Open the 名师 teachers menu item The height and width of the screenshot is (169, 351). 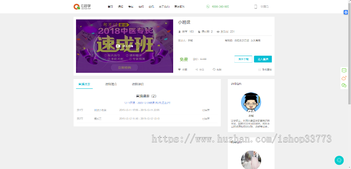coord(141,7)
